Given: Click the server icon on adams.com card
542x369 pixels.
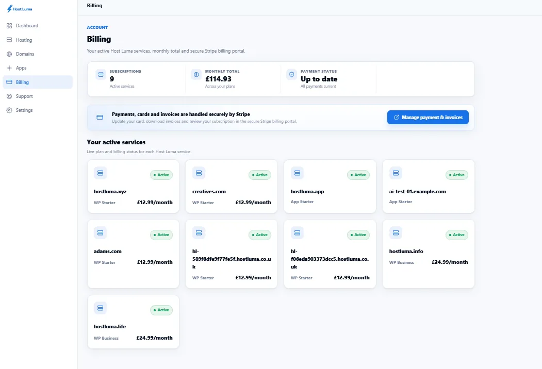Looking at the screenshot, I should pos(100,233).
